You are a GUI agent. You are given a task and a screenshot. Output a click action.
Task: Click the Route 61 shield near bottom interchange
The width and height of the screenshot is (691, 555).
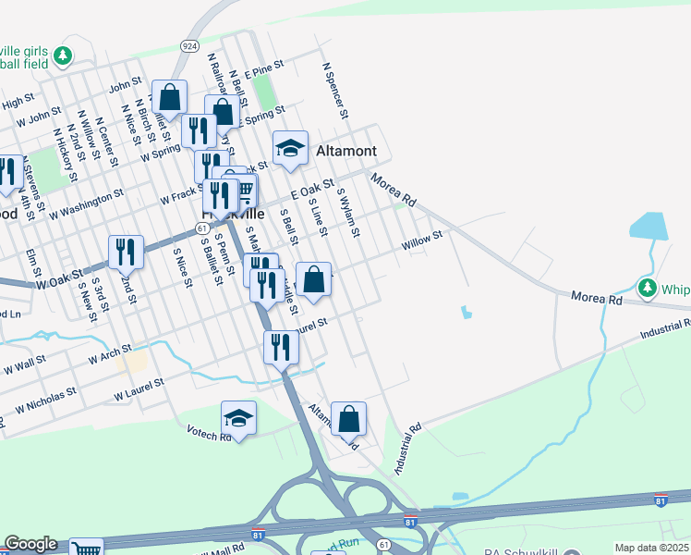coord(384,545)
